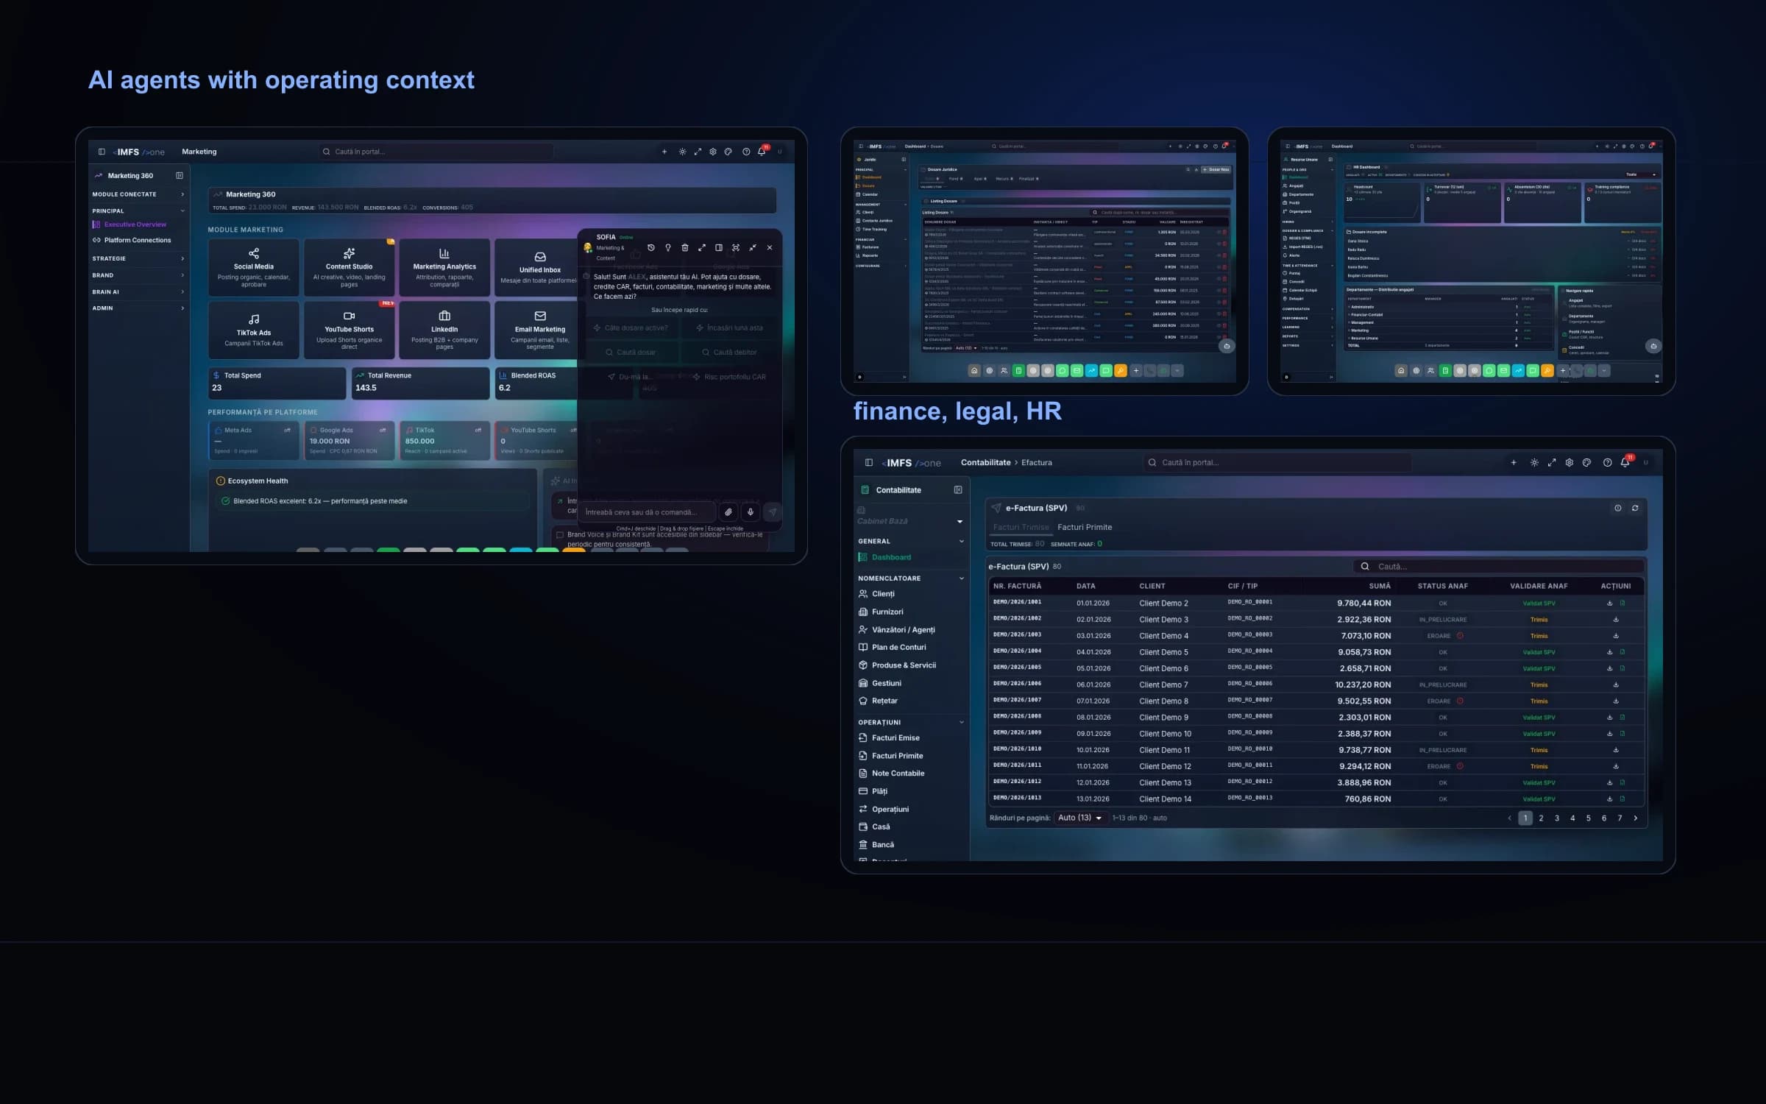
Task: Open the Social Media module card
Action: click(253, 267)
